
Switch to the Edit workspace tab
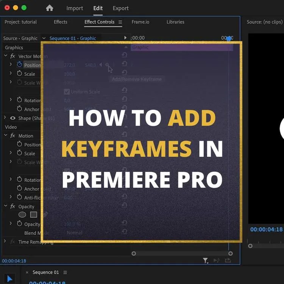click(x=98, y=8)
